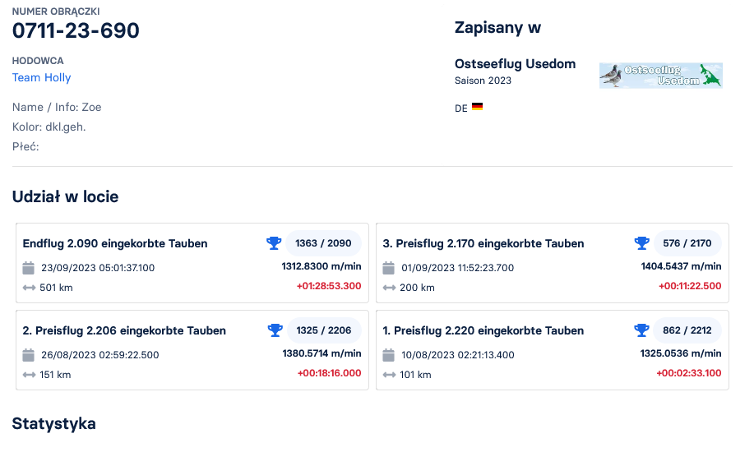Click the 1363 / 2090 rank badge
Viewport: 754px width, 452px height.
(323, 243)
